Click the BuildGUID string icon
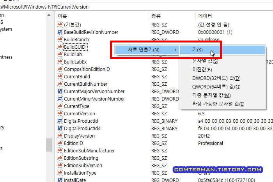Image resolution: width=273 pixels, height=182 pixels. (x=60, y=47)
